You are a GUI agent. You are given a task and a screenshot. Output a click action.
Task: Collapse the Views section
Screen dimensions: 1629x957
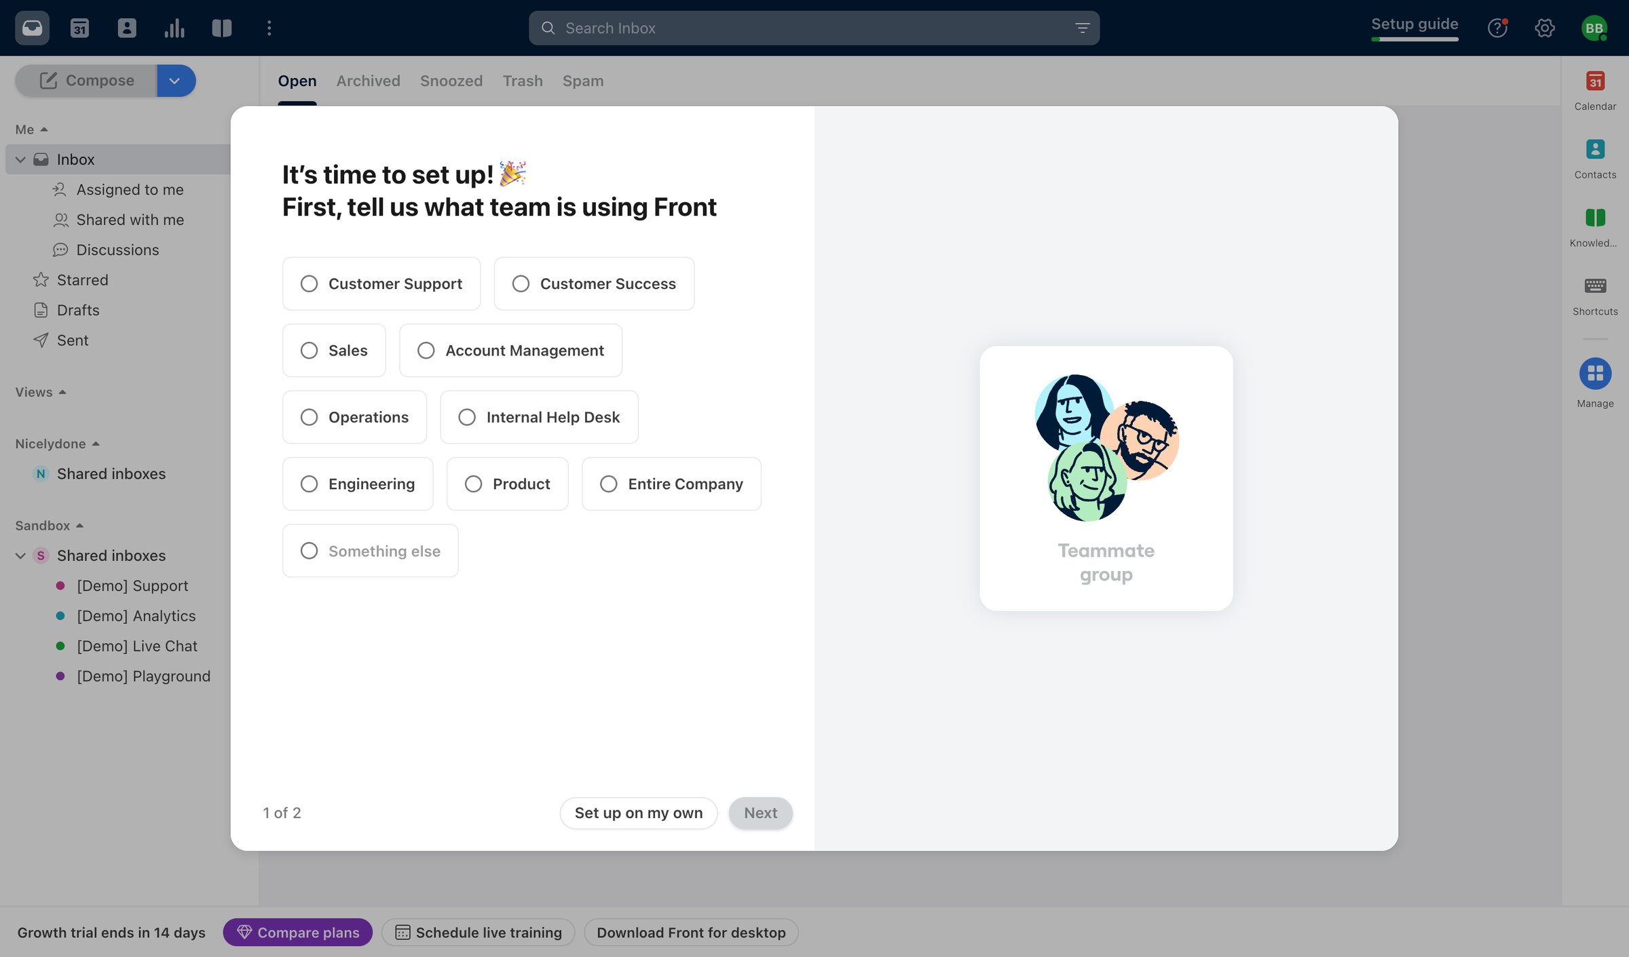point(41,392)
